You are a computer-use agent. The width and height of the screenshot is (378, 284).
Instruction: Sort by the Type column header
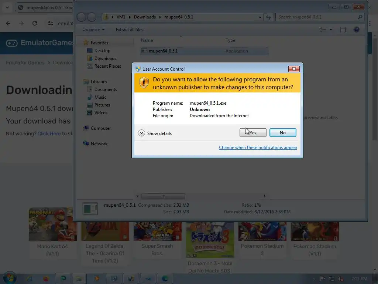coord(230,40)
